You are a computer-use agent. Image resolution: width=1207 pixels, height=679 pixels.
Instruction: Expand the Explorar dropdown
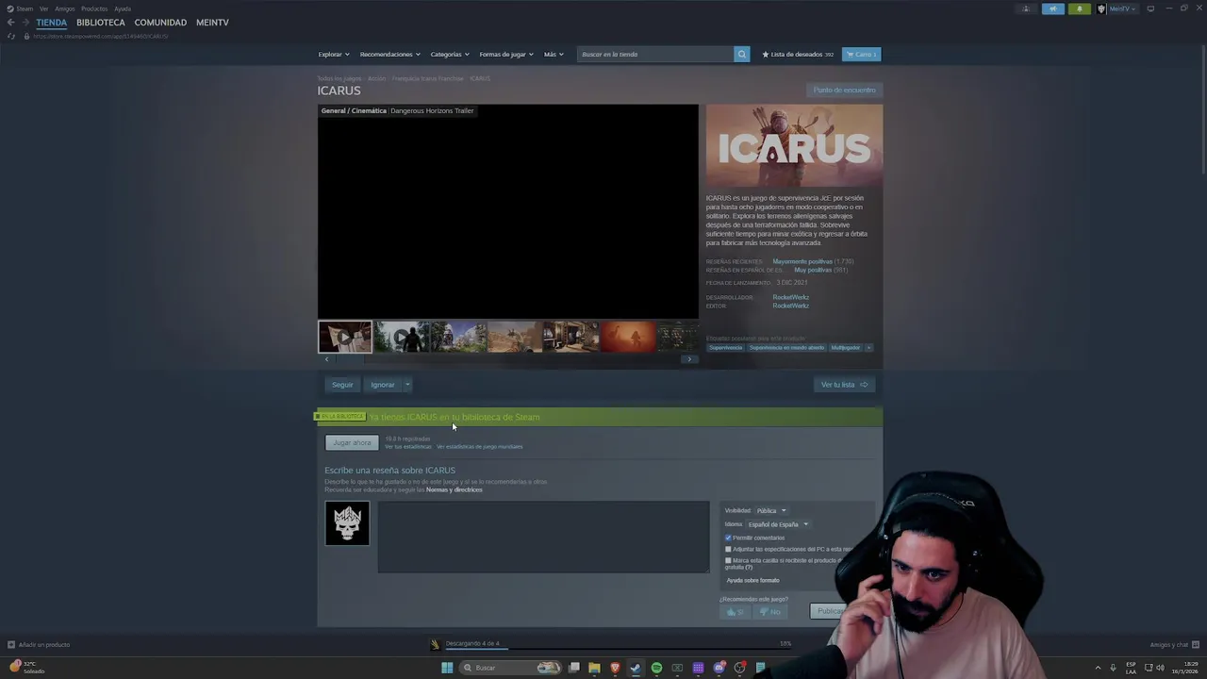point(334,54)
